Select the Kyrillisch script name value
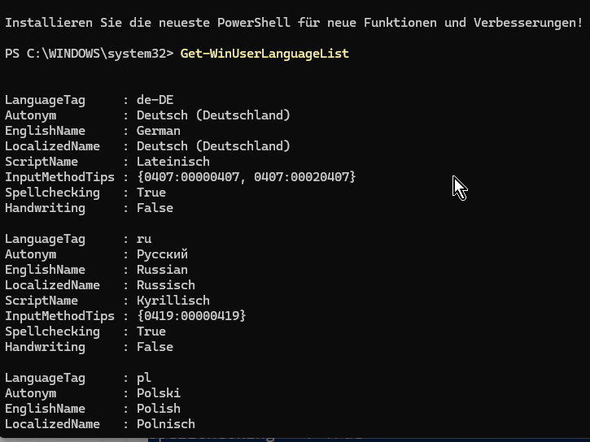 coord(173,301)
